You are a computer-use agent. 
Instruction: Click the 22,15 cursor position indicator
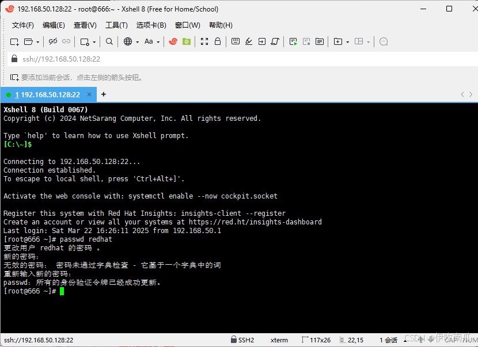click(352, 340)
